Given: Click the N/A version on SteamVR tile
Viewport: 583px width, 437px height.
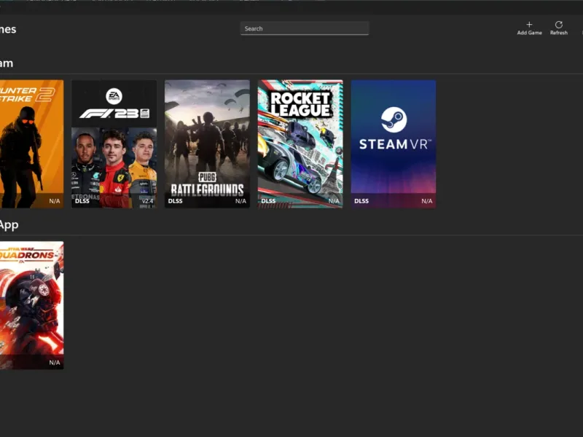Looking at the screenshot, I should (427, 201).
